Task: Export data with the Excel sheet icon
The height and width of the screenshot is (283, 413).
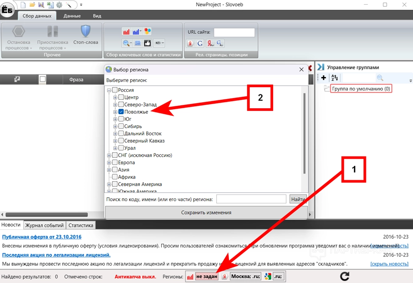Action: pyautogui.click(x=50, y=5)
